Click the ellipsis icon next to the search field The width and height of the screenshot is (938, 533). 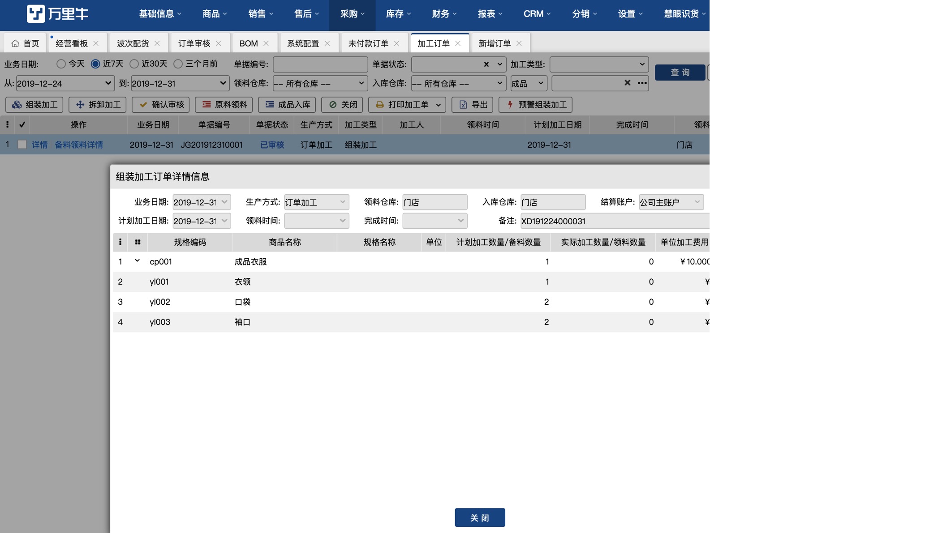[642, 83]
